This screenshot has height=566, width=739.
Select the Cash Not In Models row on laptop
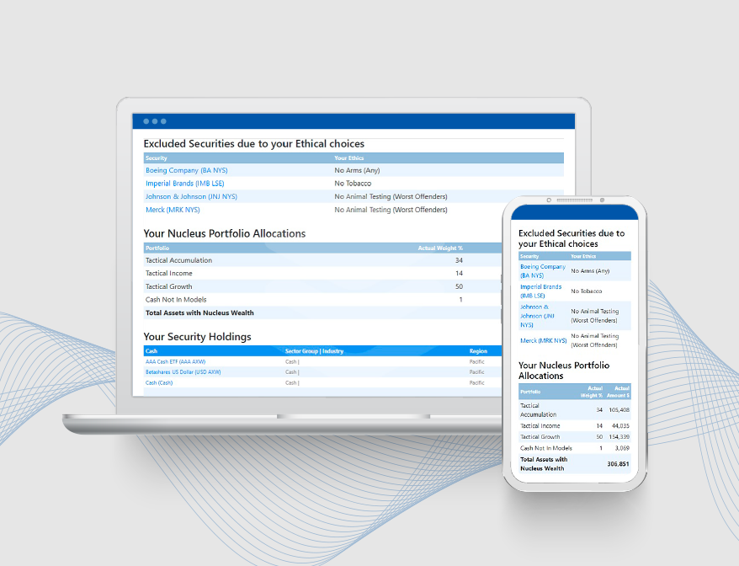[323, 300]
